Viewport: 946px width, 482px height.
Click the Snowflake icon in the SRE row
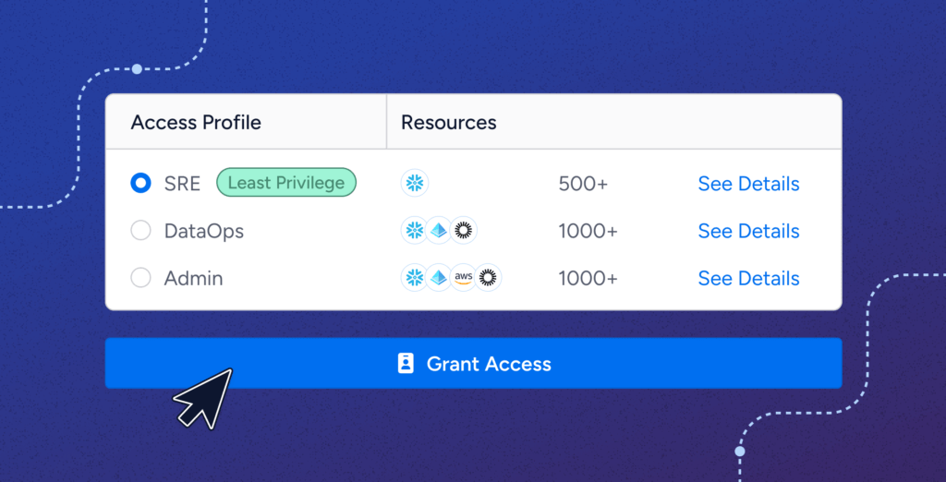(x=415, y=184)
